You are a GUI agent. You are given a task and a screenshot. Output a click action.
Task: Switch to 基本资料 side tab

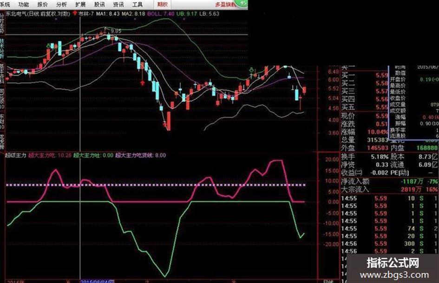(x=2, y=74)
